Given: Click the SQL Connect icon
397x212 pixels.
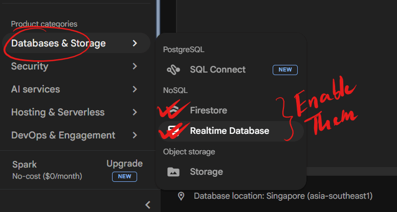Looking at the screenshot, I should tap(173, 69).
